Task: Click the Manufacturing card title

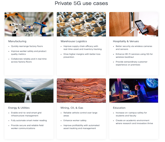Action: pyautogui.click(x=17, y=41)
